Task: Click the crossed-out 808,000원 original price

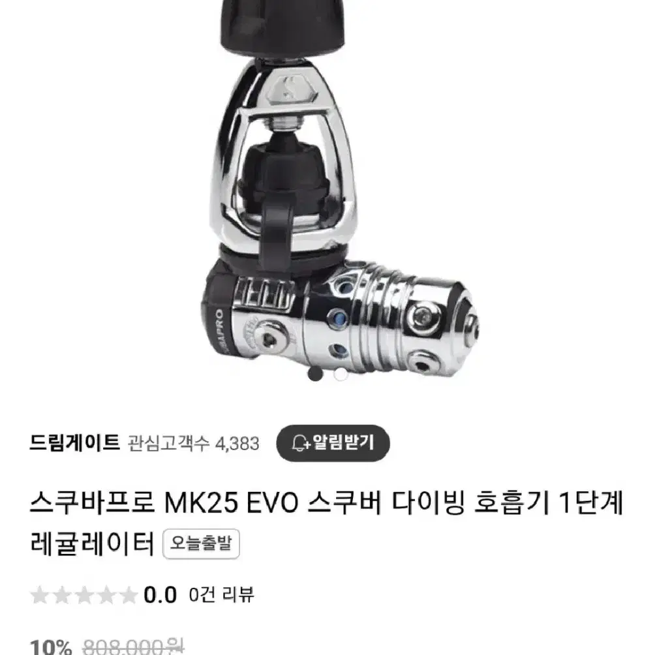Action: click(x=133, y=647)
